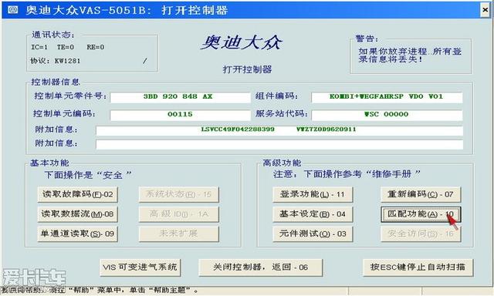Viewport: 494px width, 296px height.
Task: Choose 匹配功能(A)-10 button
Action: [x=421, y=214]
